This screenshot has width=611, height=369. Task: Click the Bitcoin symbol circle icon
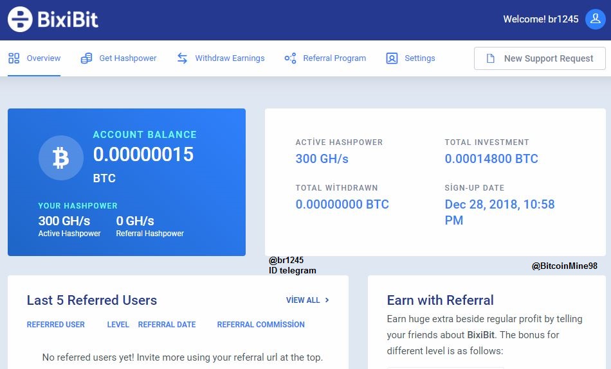(61, 157)
